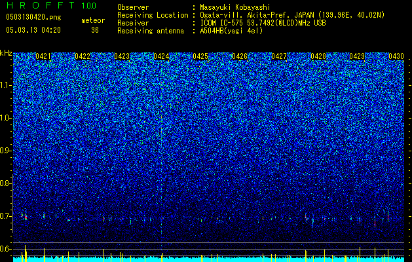The width and height of the screenshot is (412, 262).
Task: Click the observer name Masayuki Kobayashi
Action: click(x=235, y=7)
